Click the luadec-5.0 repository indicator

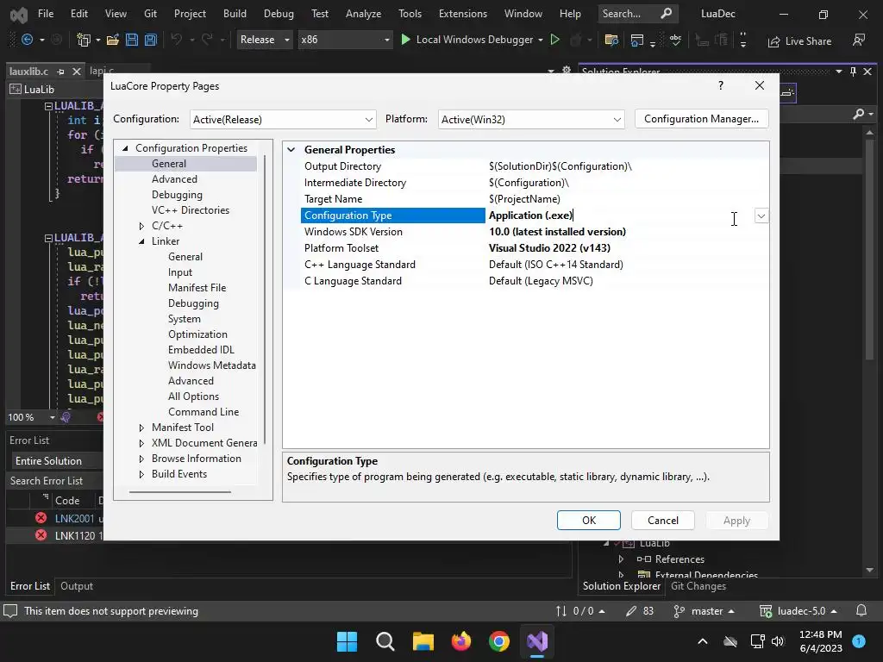point(798,611)
